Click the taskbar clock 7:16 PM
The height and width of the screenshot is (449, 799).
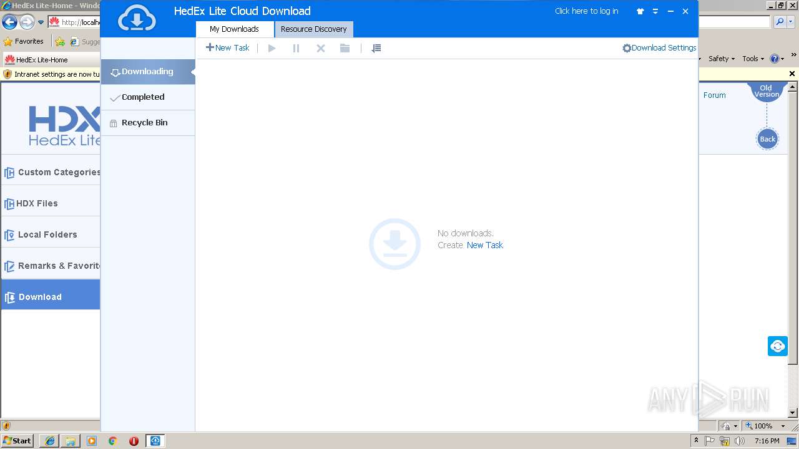click(767, 441)
